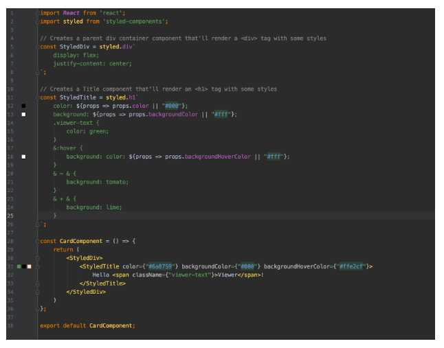Screen dimensions: 444x348
Task: Click 'color: green;' text
Action: [87, 132]
